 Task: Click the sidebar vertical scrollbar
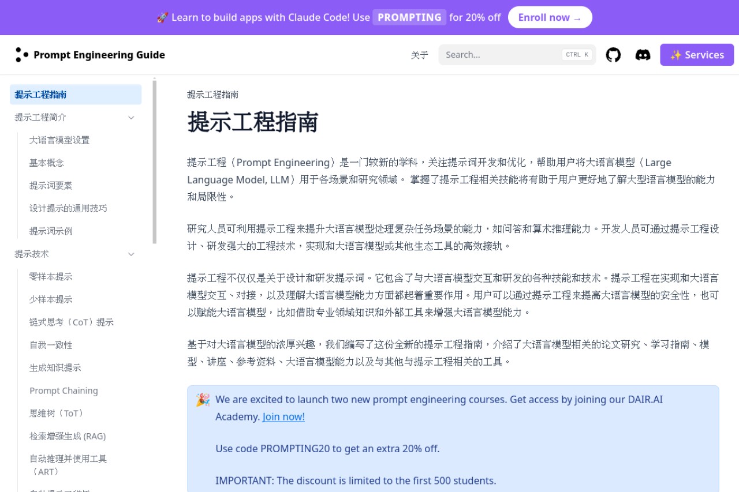pos(154,162)
